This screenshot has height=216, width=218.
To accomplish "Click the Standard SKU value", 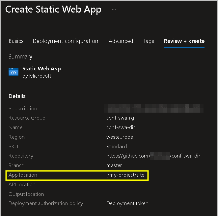I will pos(117,147).
